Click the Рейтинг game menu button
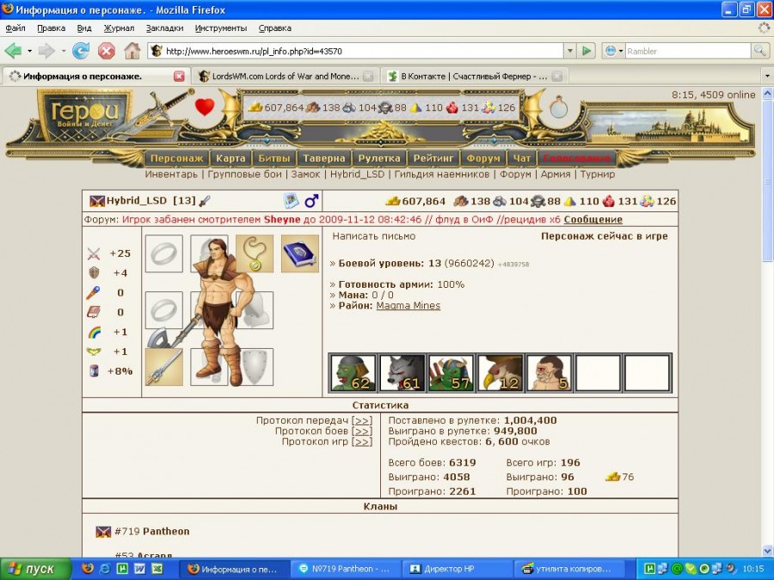774x580 pixels. tap(433, 158)
